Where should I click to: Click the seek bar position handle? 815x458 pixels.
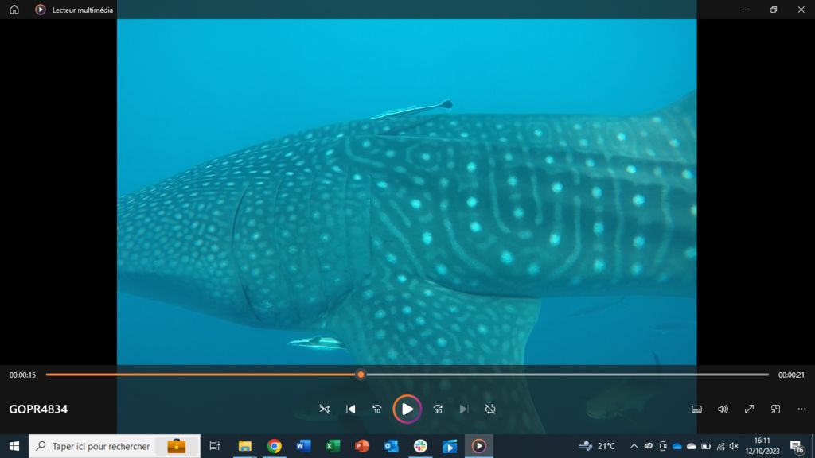(361, 375)
